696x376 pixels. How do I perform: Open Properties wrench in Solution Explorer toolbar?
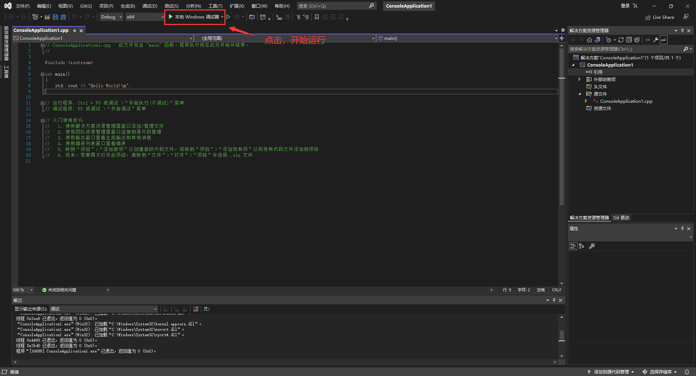click(x=656, y=40)
